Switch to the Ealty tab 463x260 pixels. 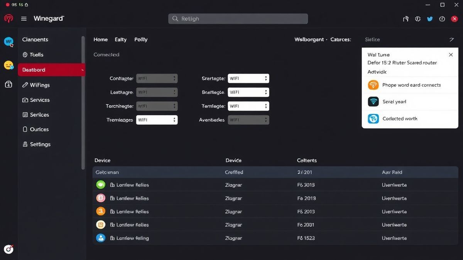coord(121,39)
